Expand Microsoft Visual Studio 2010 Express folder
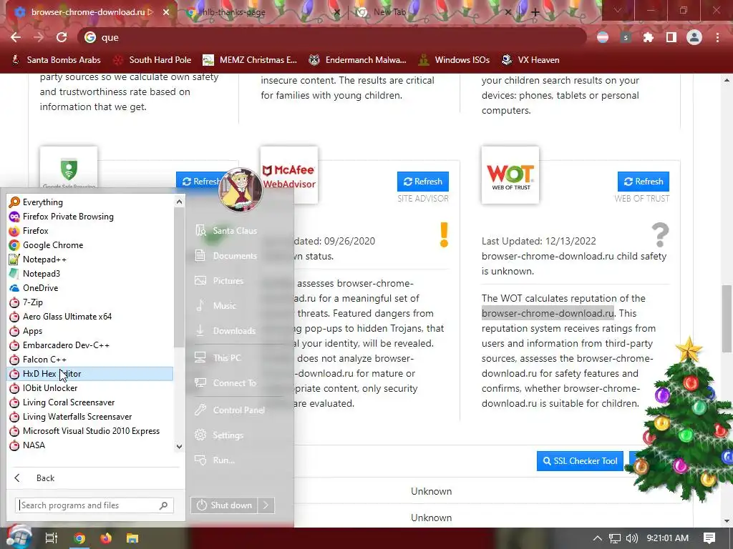This screenshot has height=549, width=733. 90,431
